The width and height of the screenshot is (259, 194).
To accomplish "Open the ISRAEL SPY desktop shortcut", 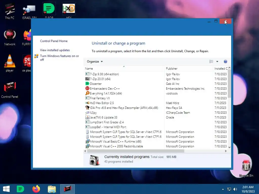I will click(x=29, y=11).
